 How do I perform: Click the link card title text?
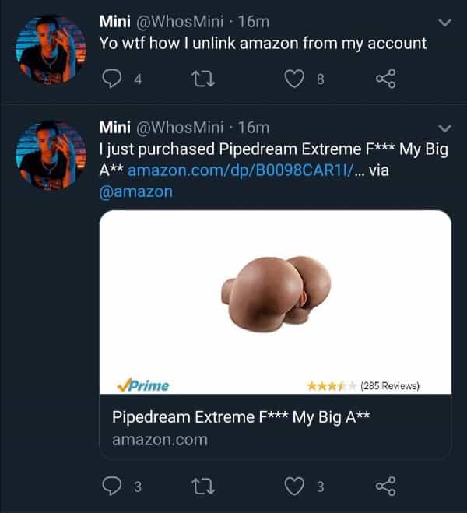[x=241, y=416]
